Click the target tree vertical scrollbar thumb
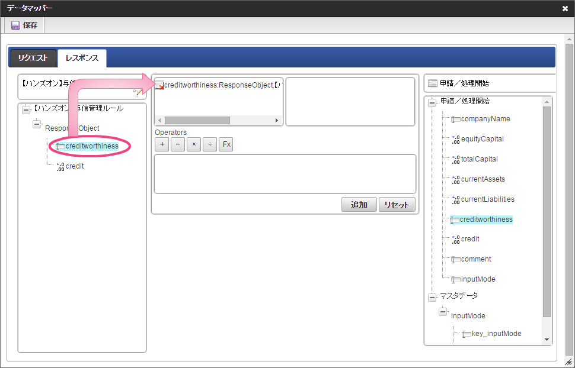Screen dimensions: 575x368 (x=547, y=212)
